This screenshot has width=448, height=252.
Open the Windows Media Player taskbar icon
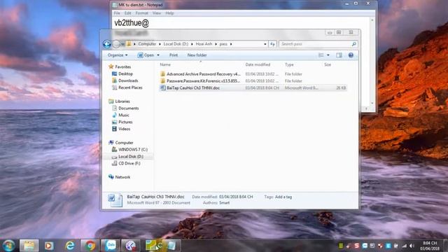pyautogui.click(x=49, y=246)
